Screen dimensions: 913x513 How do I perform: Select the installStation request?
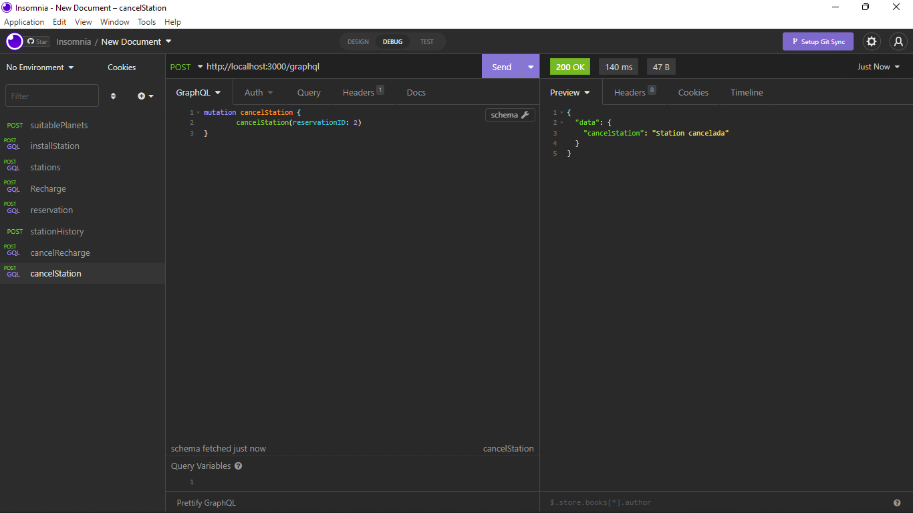point(82,146)
